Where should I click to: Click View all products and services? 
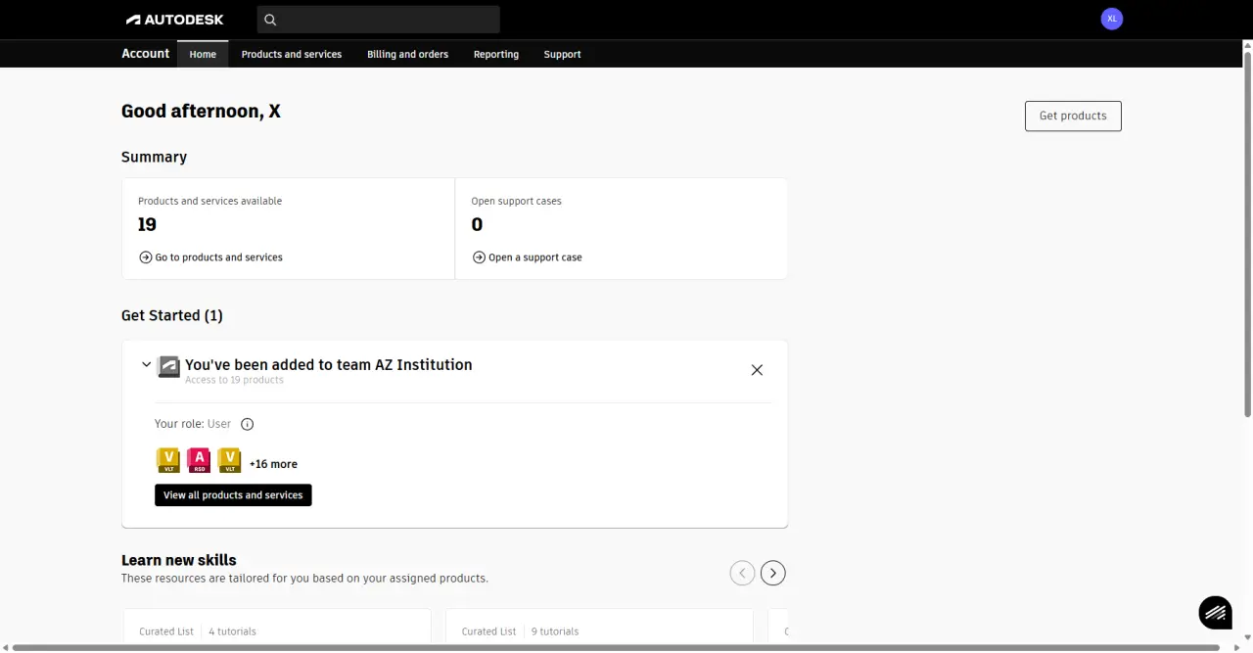coord(233,495)
